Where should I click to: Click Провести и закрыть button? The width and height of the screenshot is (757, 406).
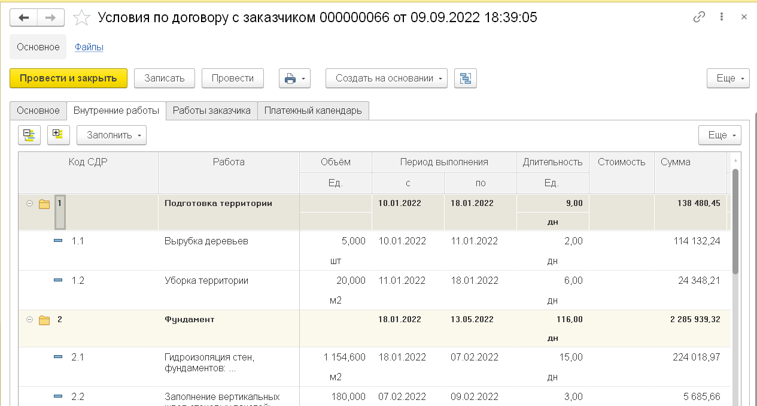point(68,78)
